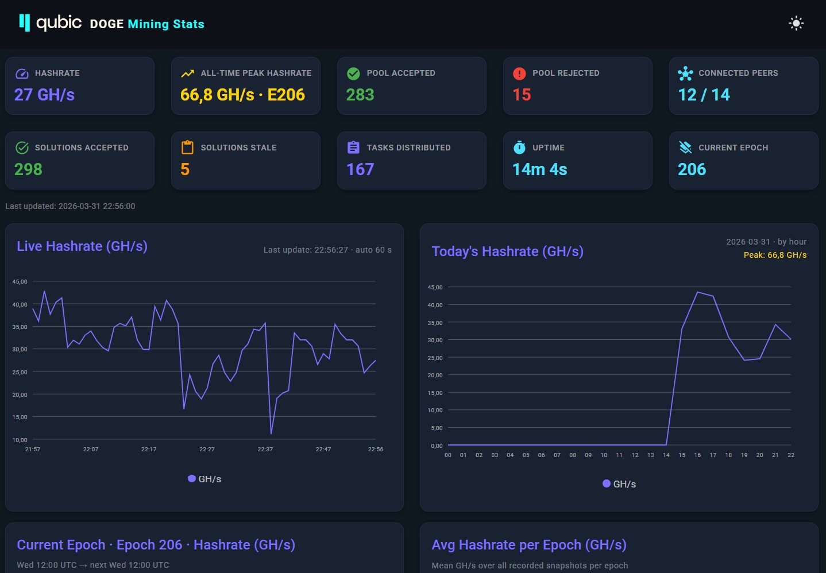Click the DOGE Mining Stats header title
This screenshot has width=826, height=573.
147,24
